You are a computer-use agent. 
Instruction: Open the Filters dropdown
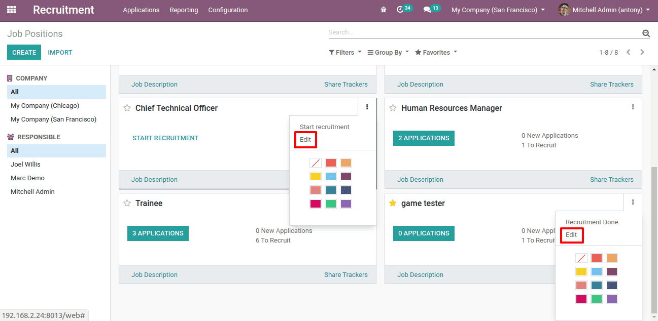click(345, 53)
